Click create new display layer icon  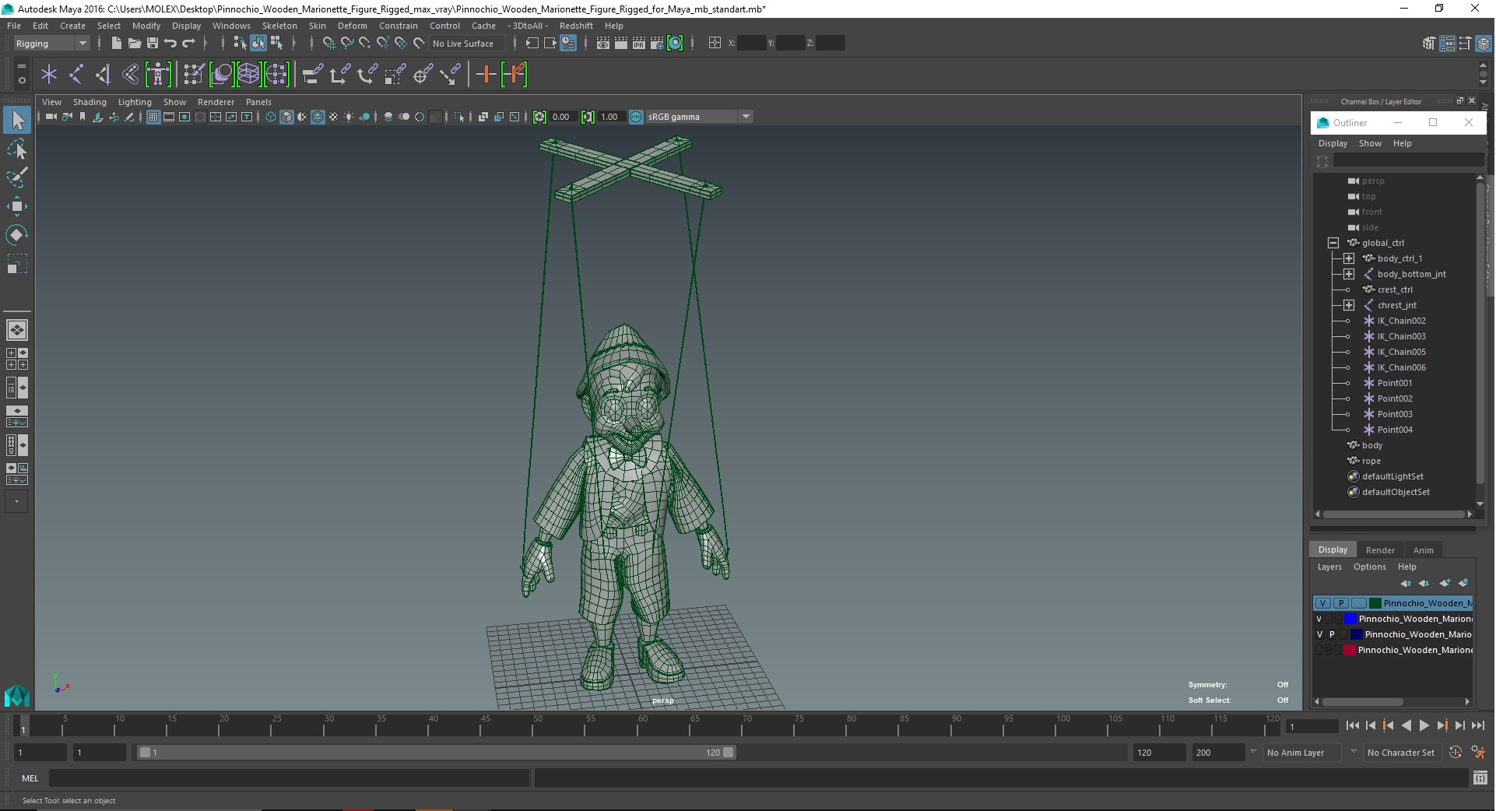point(1445,583)
